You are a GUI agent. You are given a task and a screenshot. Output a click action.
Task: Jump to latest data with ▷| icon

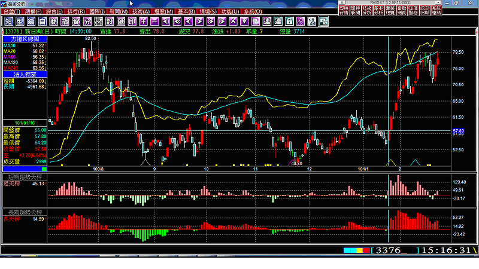pyautogui.click(x=222, y=22)
